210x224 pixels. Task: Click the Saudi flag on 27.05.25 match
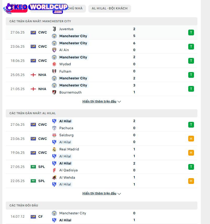point(33,167)
